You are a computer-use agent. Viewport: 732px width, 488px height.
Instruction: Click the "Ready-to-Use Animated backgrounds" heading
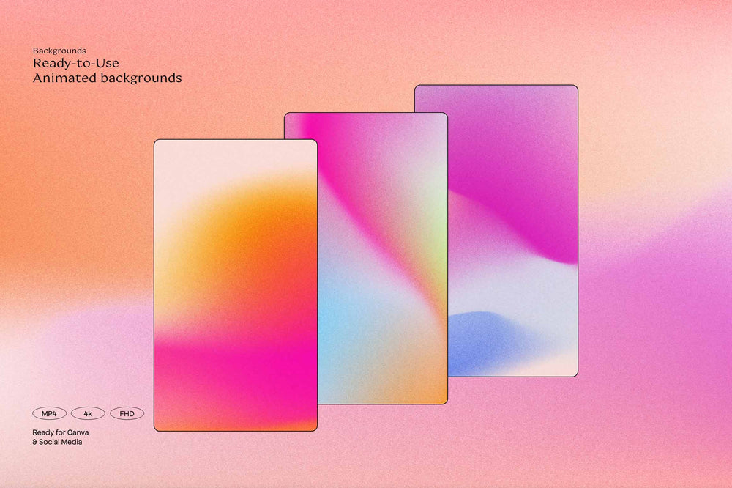pyautogui.click(x=107, y=70)
